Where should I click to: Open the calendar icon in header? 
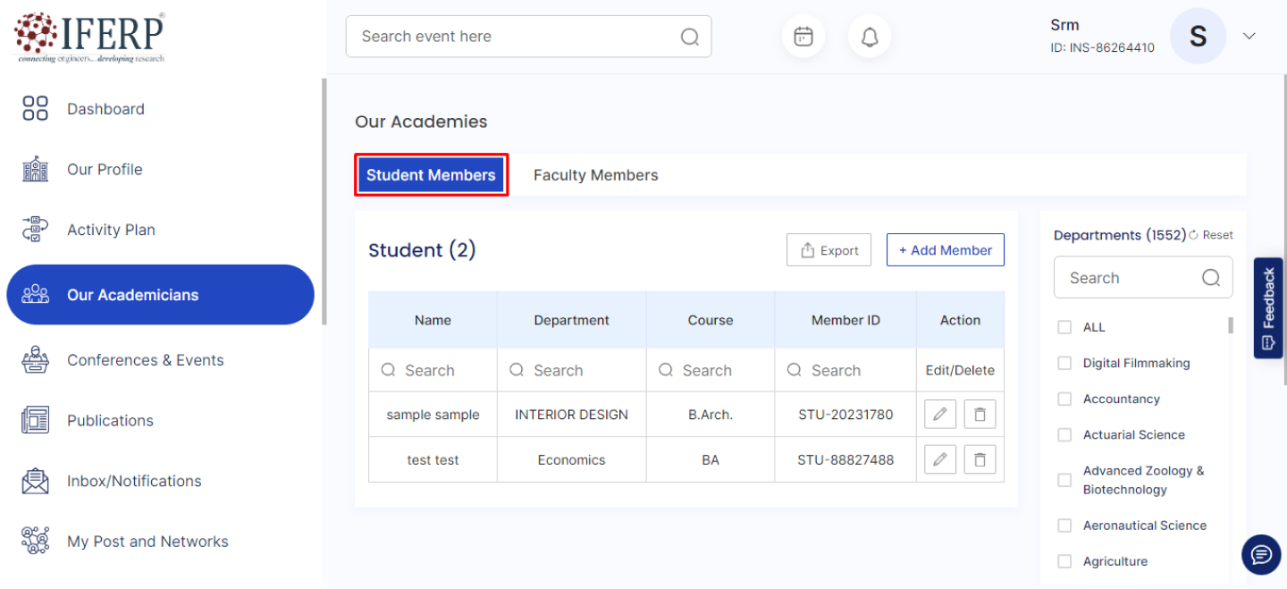tap(803, 37)
